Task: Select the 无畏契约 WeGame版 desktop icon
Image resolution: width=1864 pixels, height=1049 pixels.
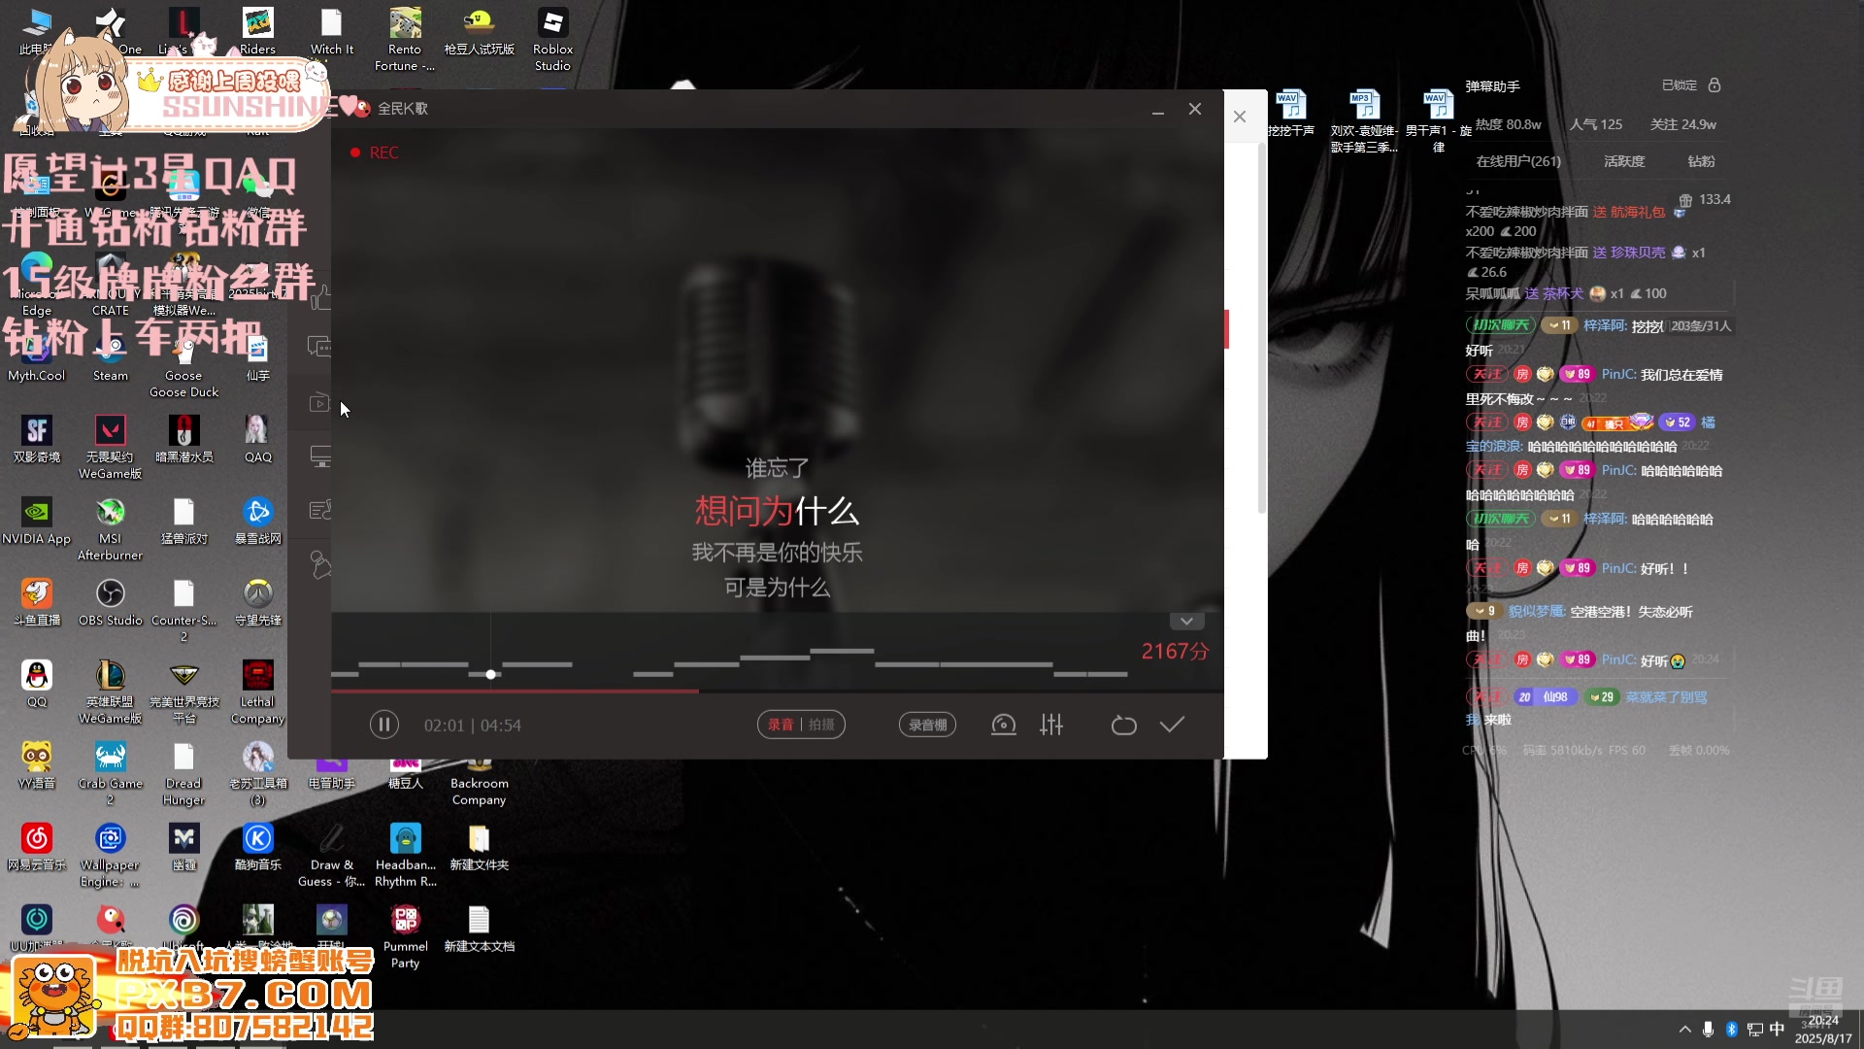Action: point(110,448)
